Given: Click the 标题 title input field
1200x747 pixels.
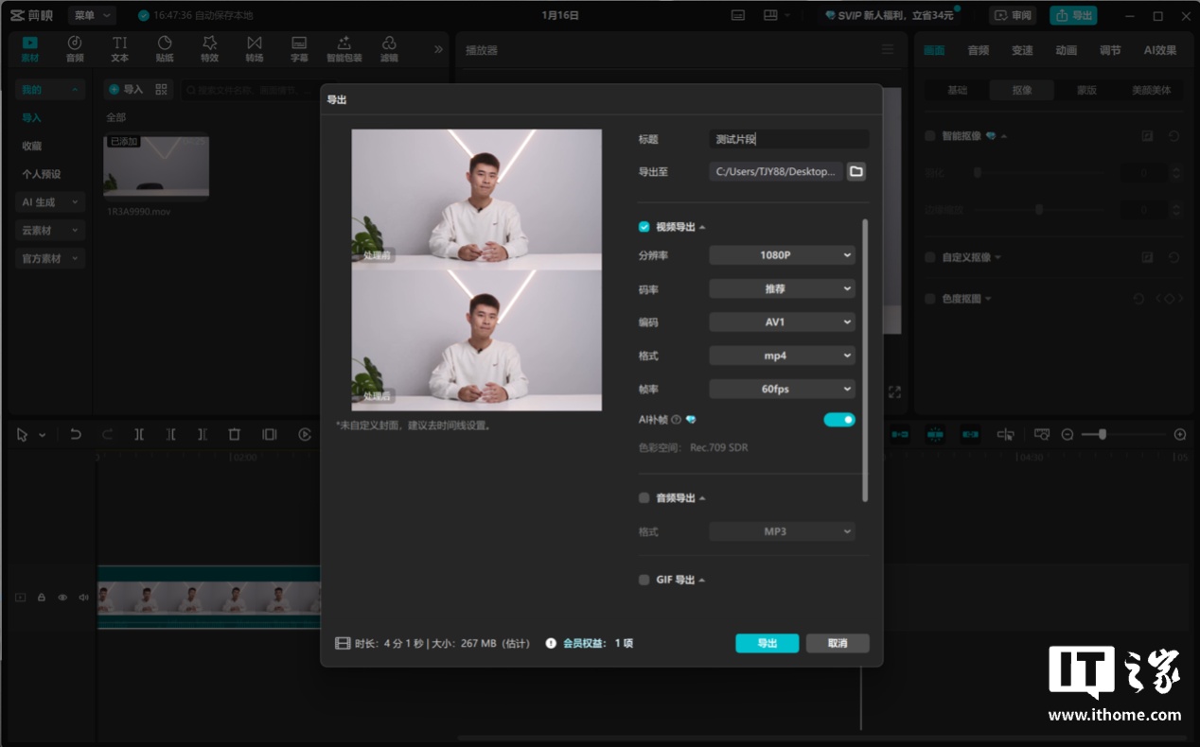Looking at the screenshot, I should [788, 139].
